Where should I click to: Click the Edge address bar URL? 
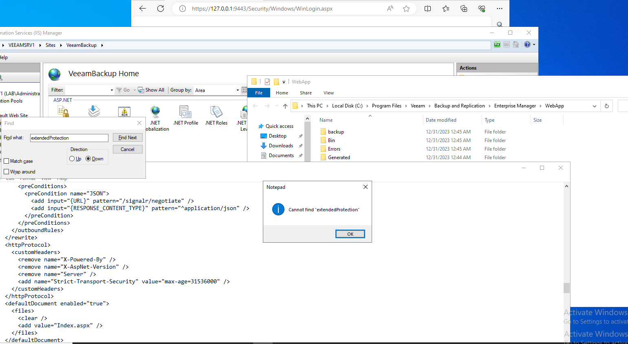(262, 9)
